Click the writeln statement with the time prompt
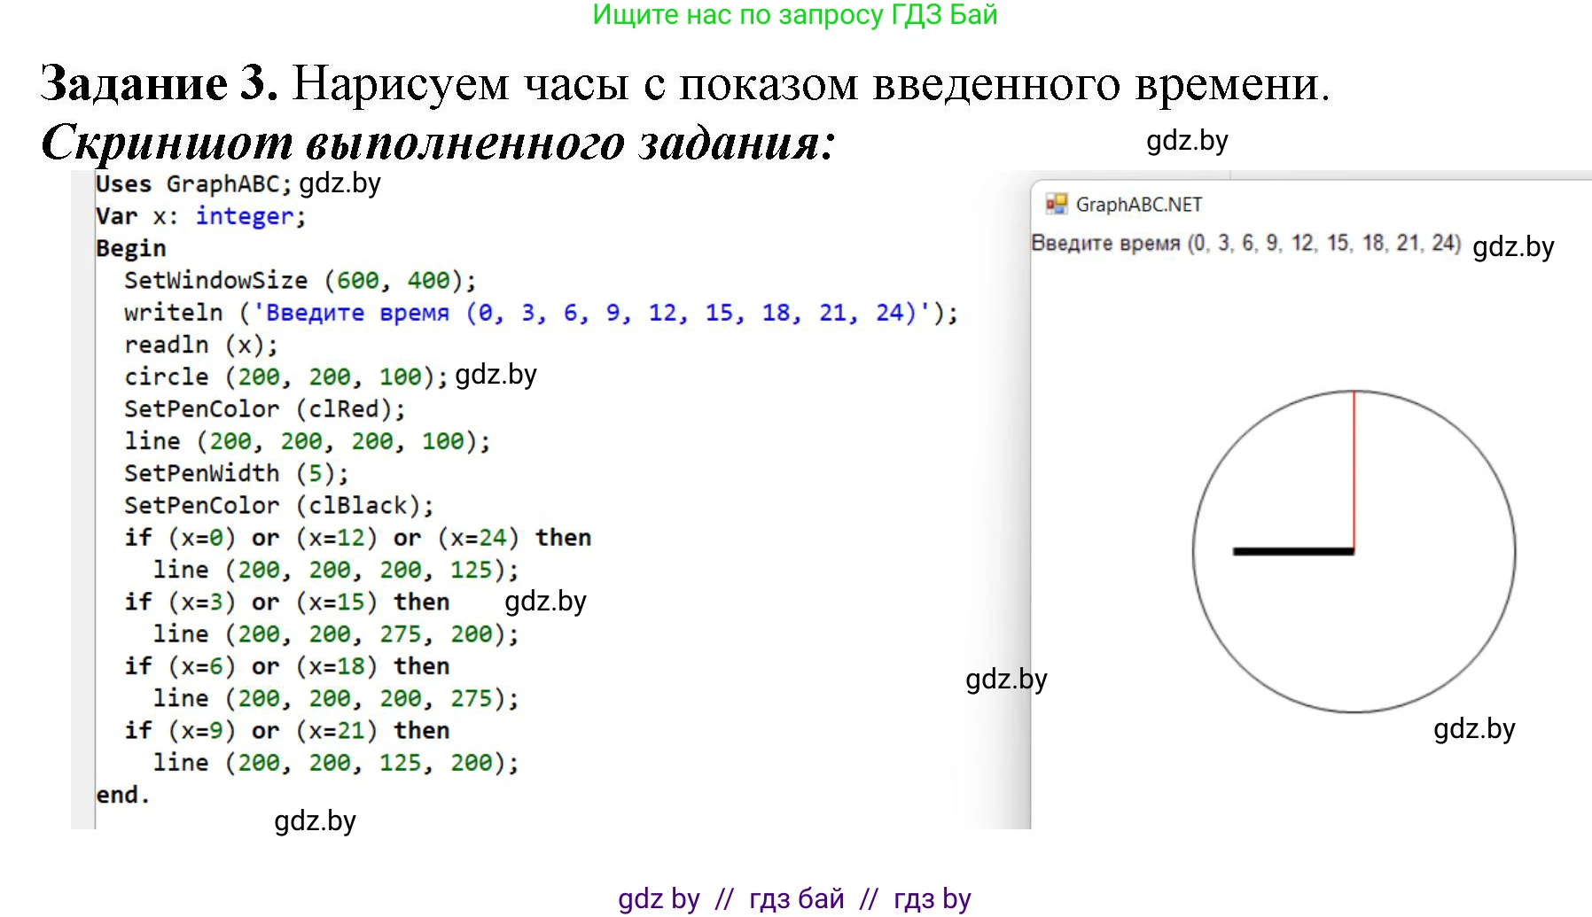The height and width of the screenshot is (917, 1592). tap(541, 313)
